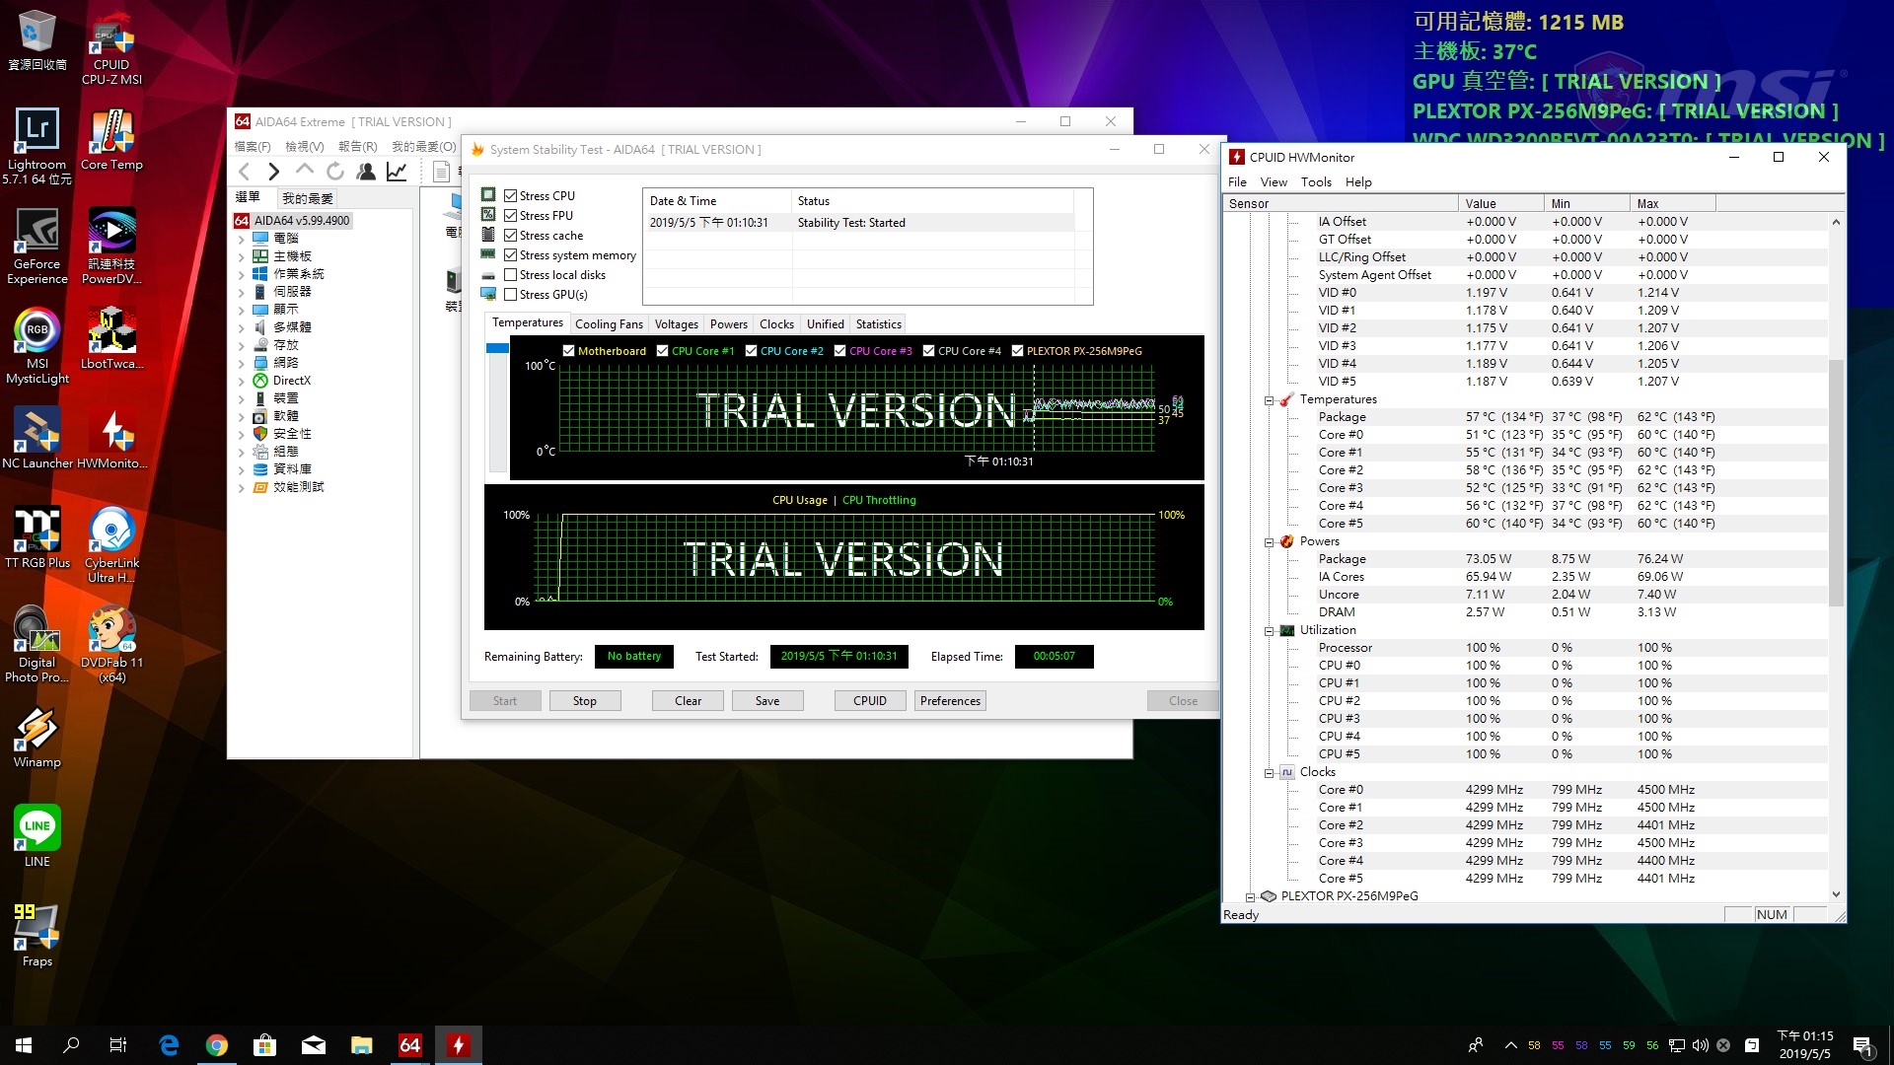Click AIDA64 toolbar back arrow
This screenshot has height=1065, width=1894.
click(245, 172)
